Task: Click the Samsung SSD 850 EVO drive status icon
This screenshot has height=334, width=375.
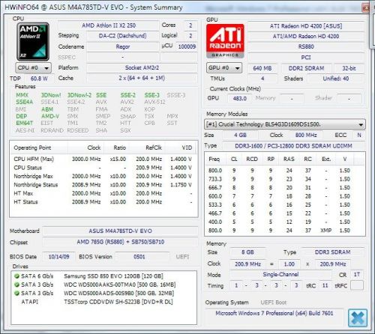Action: (16, 276)
